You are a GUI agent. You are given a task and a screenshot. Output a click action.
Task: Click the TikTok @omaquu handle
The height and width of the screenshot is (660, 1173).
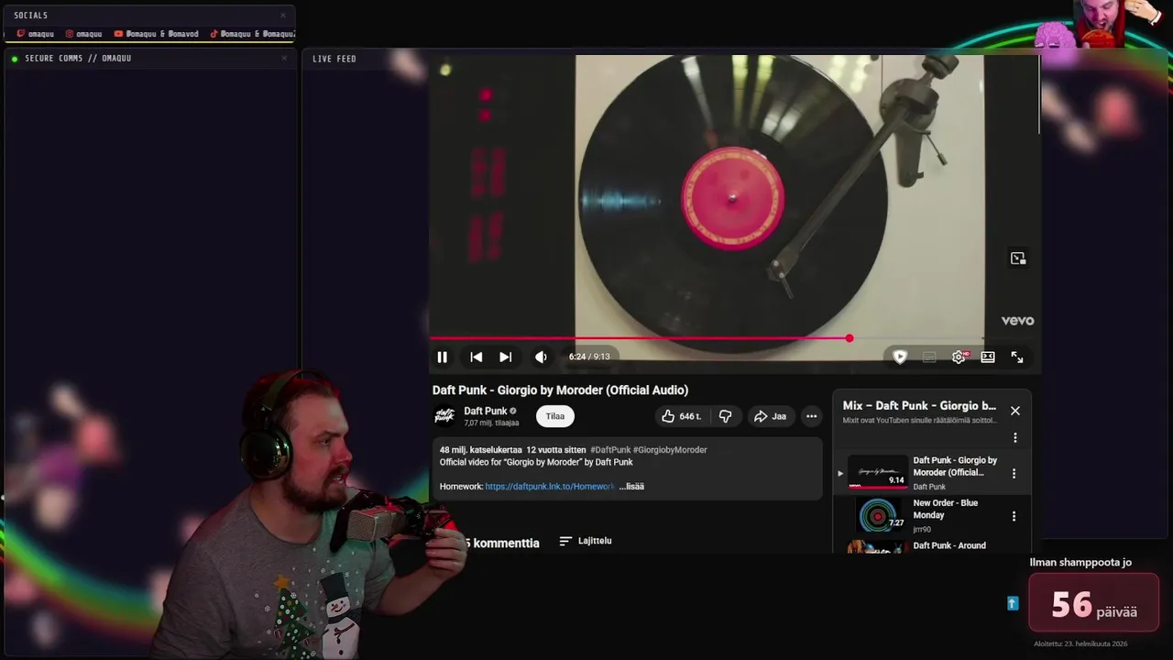252,34
